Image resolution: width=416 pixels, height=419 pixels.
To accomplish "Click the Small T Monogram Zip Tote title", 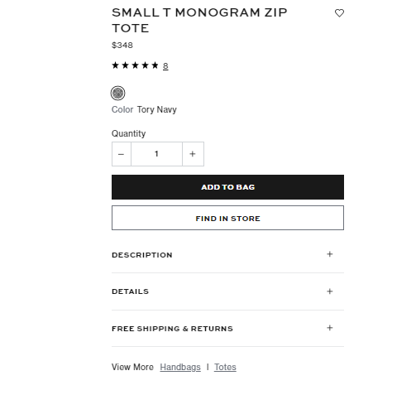I will coord(199,20).
